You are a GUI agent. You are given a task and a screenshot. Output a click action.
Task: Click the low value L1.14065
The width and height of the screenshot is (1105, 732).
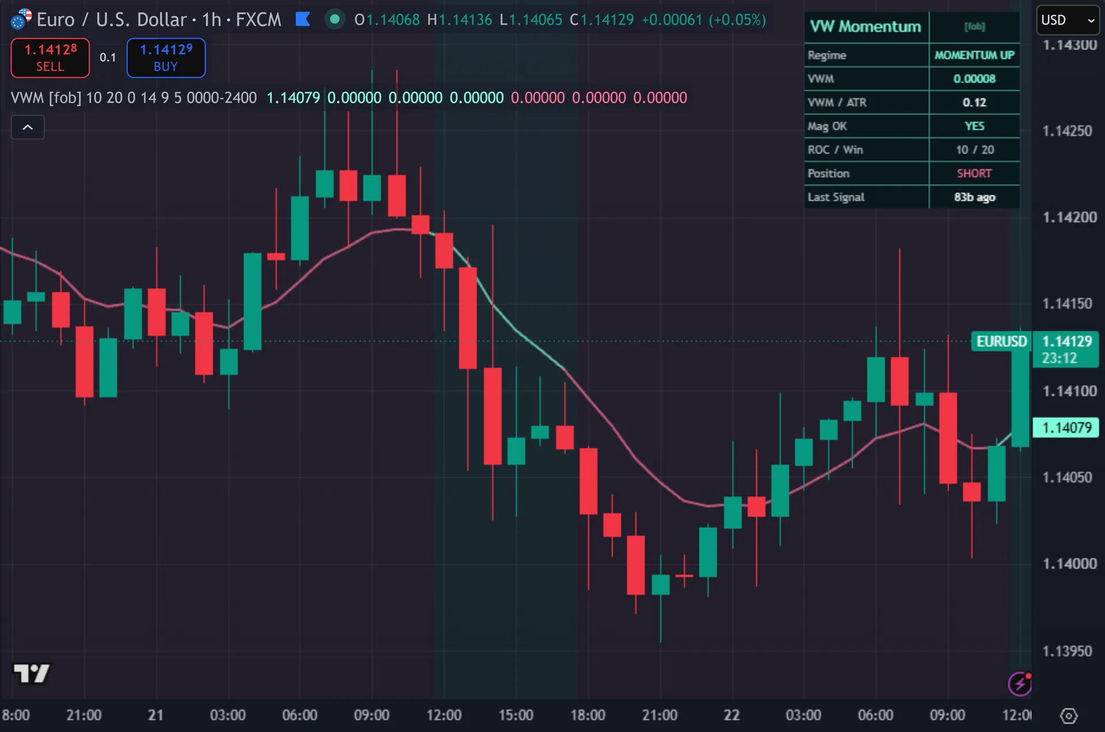point(531,20)
